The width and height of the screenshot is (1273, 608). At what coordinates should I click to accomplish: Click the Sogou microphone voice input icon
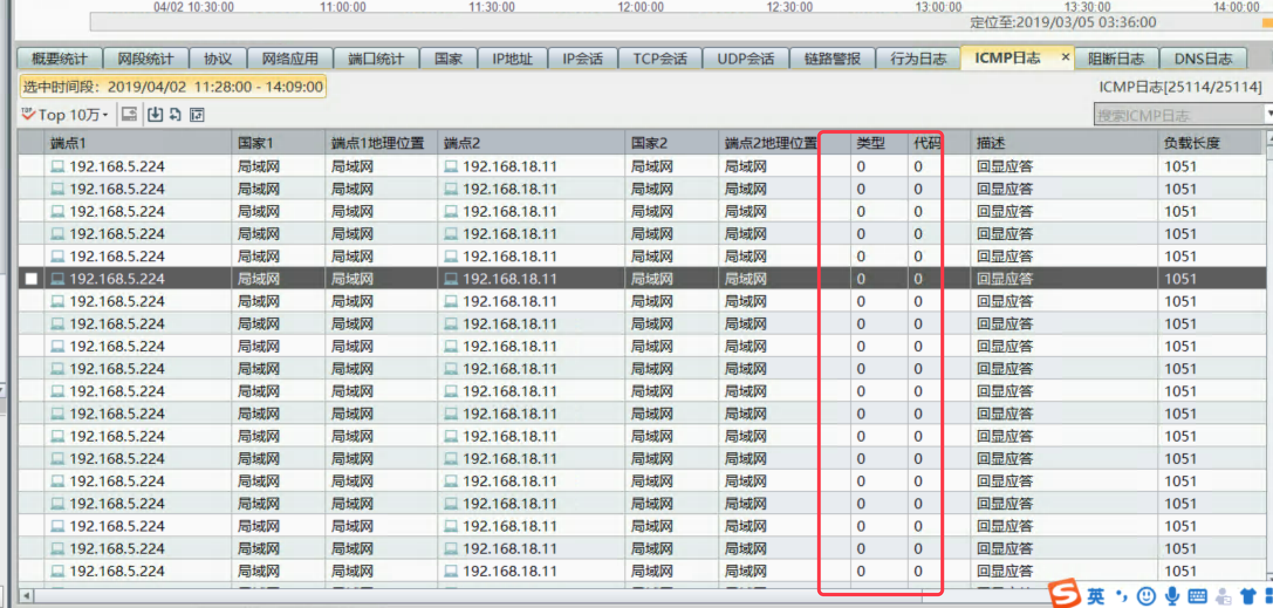tap(1172, 596)
